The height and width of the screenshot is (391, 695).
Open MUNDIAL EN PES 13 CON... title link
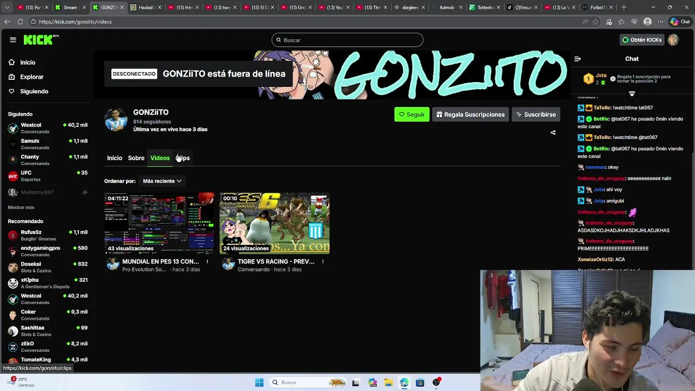click(161, 262)
